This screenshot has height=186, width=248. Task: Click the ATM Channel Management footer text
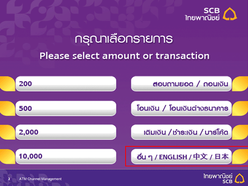[40, 179]
